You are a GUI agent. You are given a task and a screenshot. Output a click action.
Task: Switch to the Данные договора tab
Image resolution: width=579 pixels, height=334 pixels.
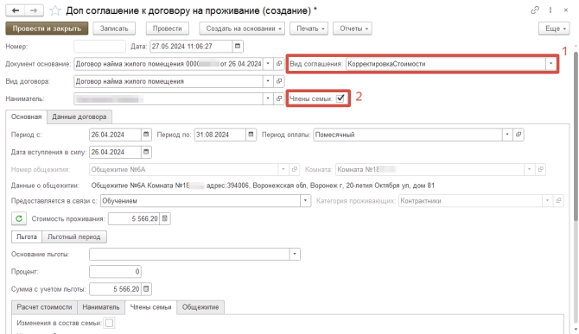[x=80, y=117]
